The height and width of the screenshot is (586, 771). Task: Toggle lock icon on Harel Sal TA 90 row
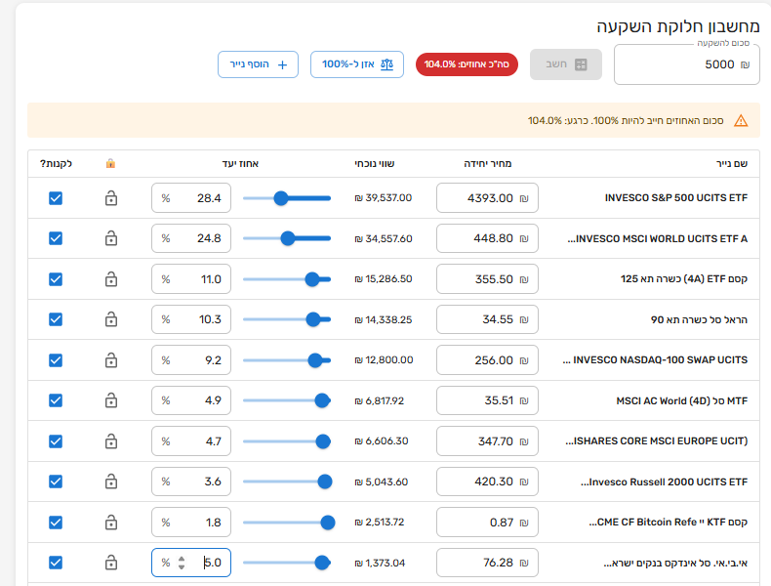(111, 319)
